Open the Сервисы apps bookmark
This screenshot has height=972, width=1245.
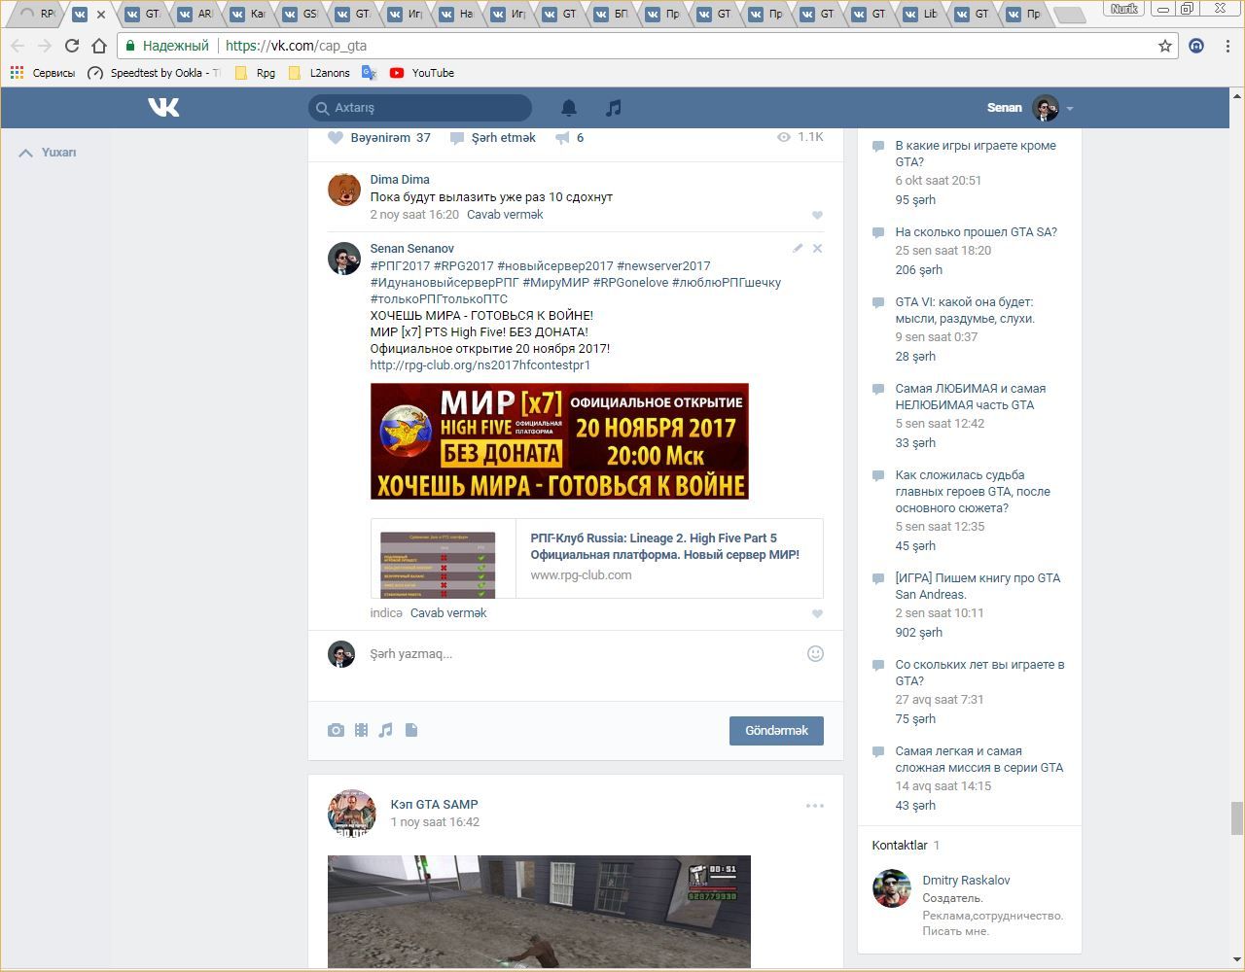(43, 73)
